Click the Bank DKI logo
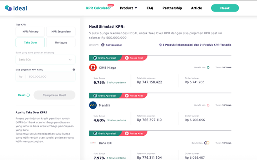 pyautogui.click(x=93, y=143)
